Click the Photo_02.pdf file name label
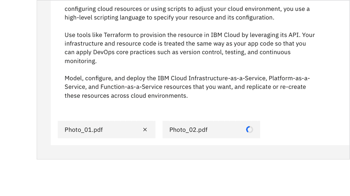 (188, 129)
